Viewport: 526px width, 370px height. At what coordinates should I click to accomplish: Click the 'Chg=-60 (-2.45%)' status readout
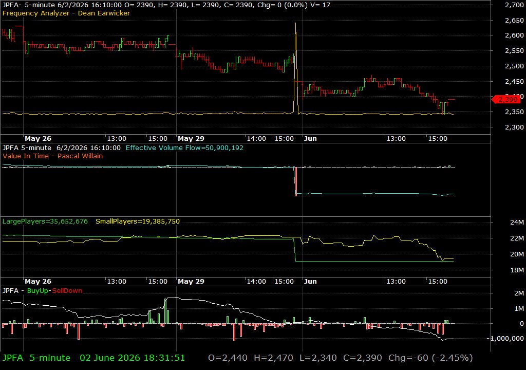click(430, 358)
